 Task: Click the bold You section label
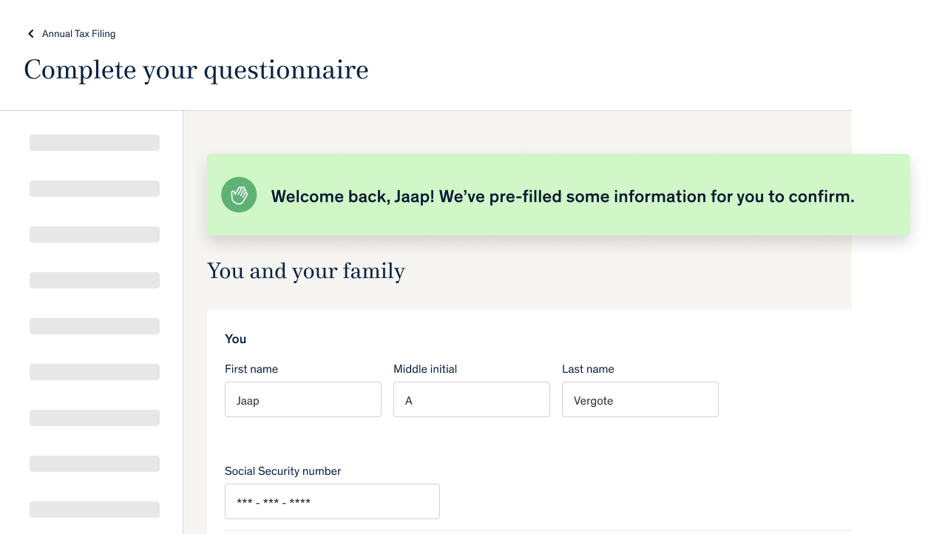coord(235,339)
